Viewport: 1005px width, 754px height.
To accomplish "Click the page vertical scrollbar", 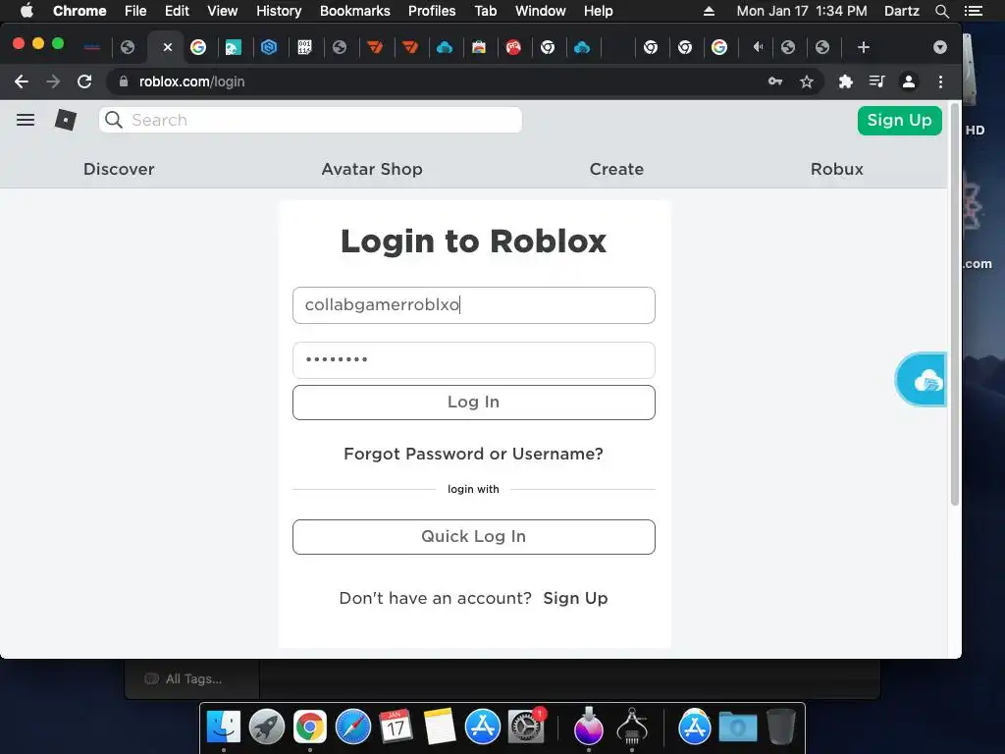I will pos(954,304).
